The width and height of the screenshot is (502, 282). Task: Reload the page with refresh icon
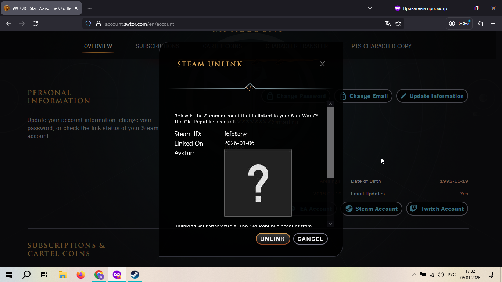coord(35,23)
